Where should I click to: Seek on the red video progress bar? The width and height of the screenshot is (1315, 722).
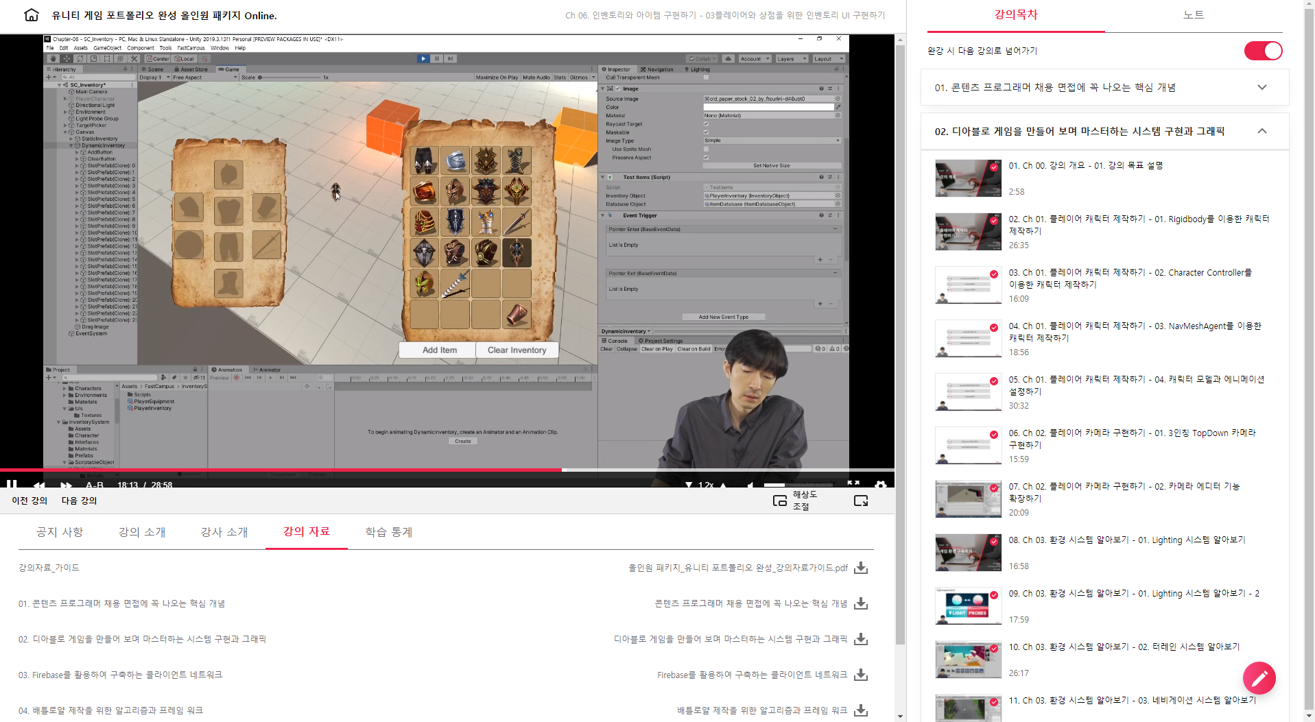[447, 470]
